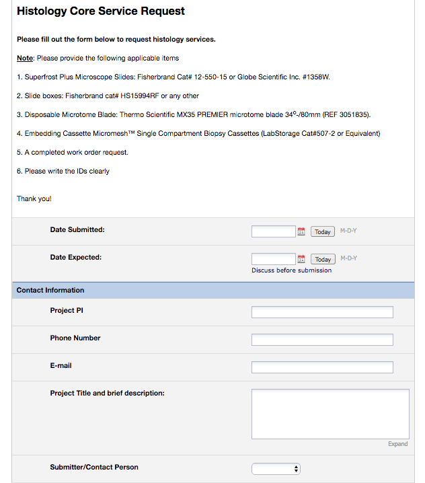The height and width of the screenshot is (483, 425).
Task: Click the 'Discuss before submission' note
Action: coord(291,270)
